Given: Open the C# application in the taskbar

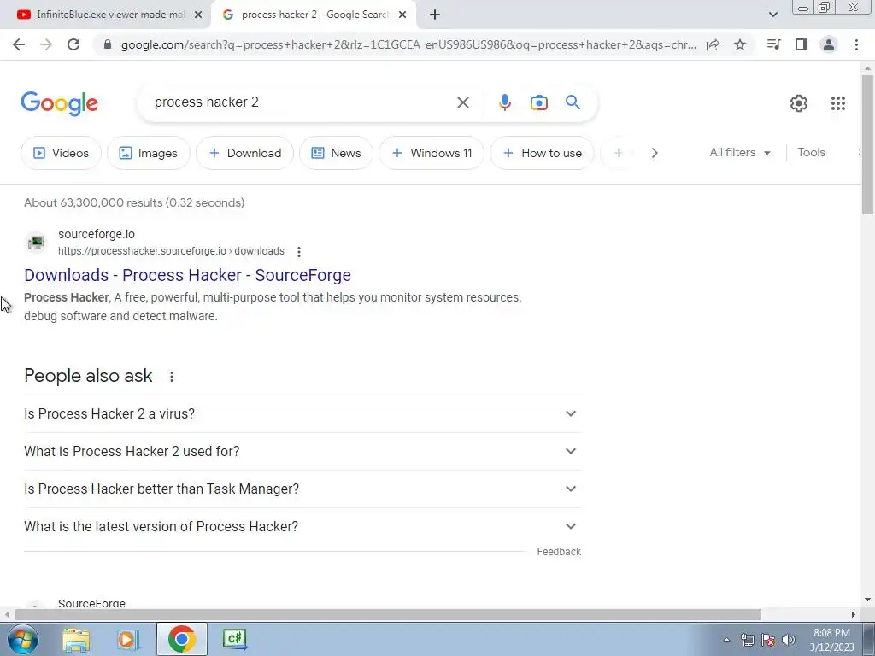Looking at the screenshot, I should (x=235, y=639).
